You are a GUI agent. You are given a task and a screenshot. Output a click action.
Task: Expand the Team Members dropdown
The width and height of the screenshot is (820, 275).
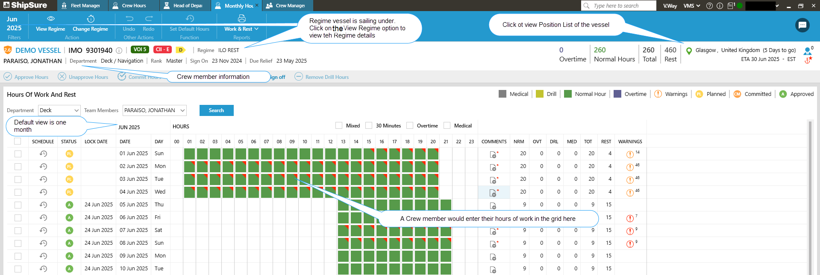(154, 110)
